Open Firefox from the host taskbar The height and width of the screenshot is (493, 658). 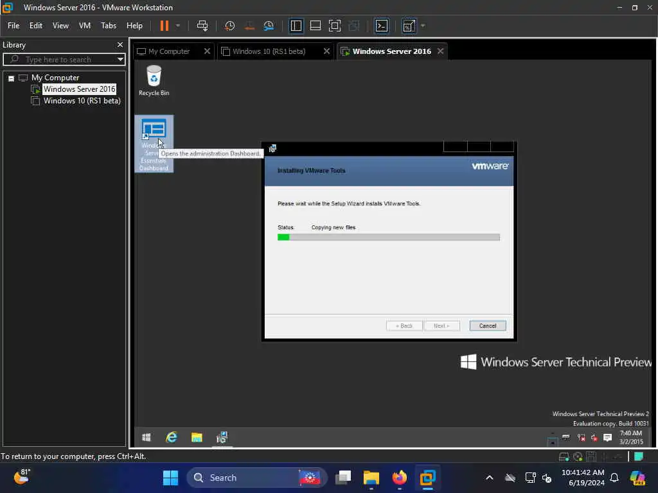point(400,478)
